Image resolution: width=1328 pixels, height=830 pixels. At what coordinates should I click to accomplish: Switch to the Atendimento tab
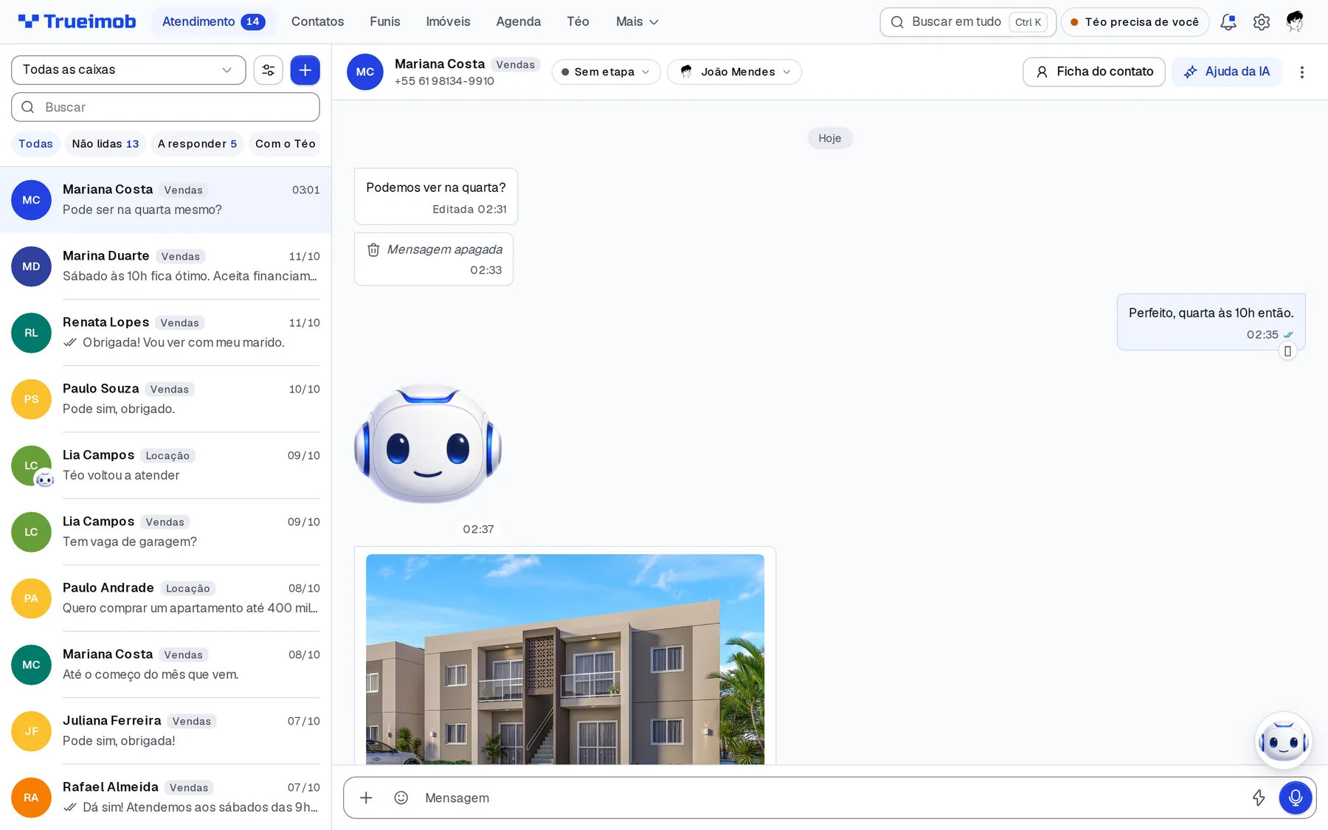click(213, 22)
